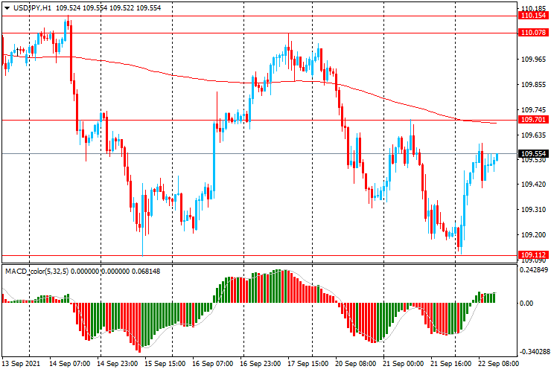Select the 109.701 red price level label

pyautogui.click(x=533, y=120)
